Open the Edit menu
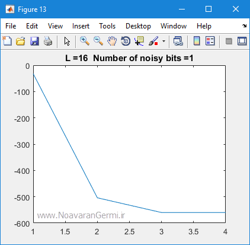This screenshot has width=250, height=245. 32,26
